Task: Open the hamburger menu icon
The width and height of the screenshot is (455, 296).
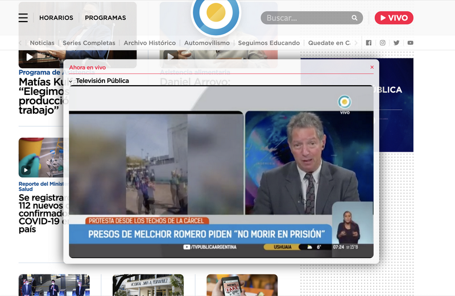Action: (23, 18)
